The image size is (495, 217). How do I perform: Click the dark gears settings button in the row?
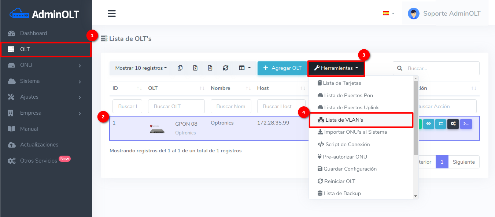pos(453,124)
